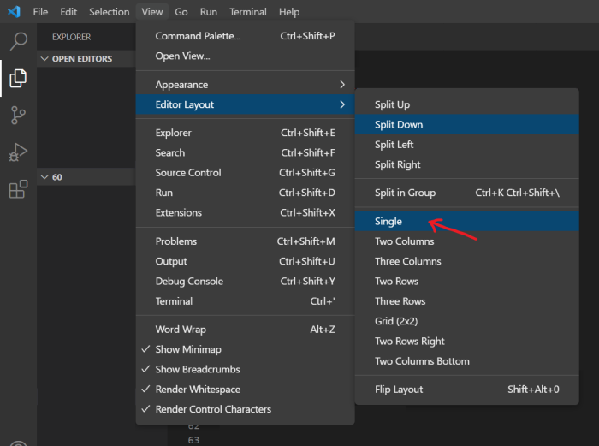Screen dimensions: 599x446
Task: Open the Run and Debug icon
Action: [18, 152]
